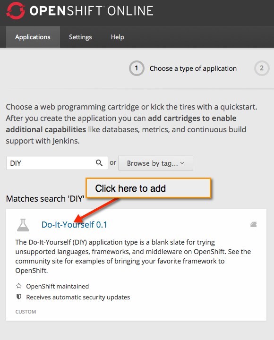Click the chevron arrow on Browse by tag
The image size is (274, 340).
(x=182, y=163)
